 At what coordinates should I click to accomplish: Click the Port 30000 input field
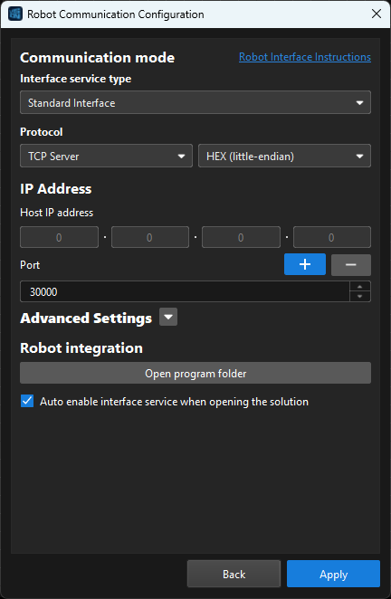(185, 291)
